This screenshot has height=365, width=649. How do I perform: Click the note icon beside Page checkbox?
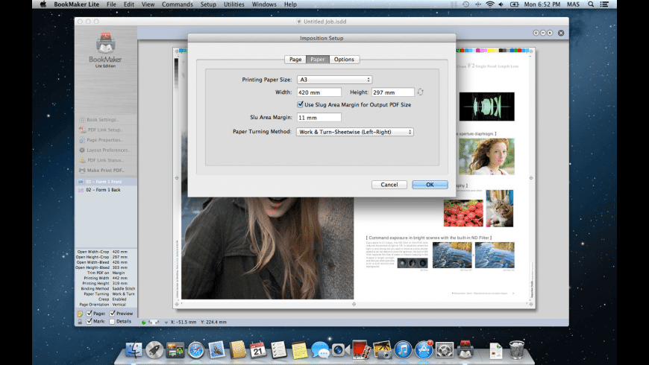coord(80,314)
